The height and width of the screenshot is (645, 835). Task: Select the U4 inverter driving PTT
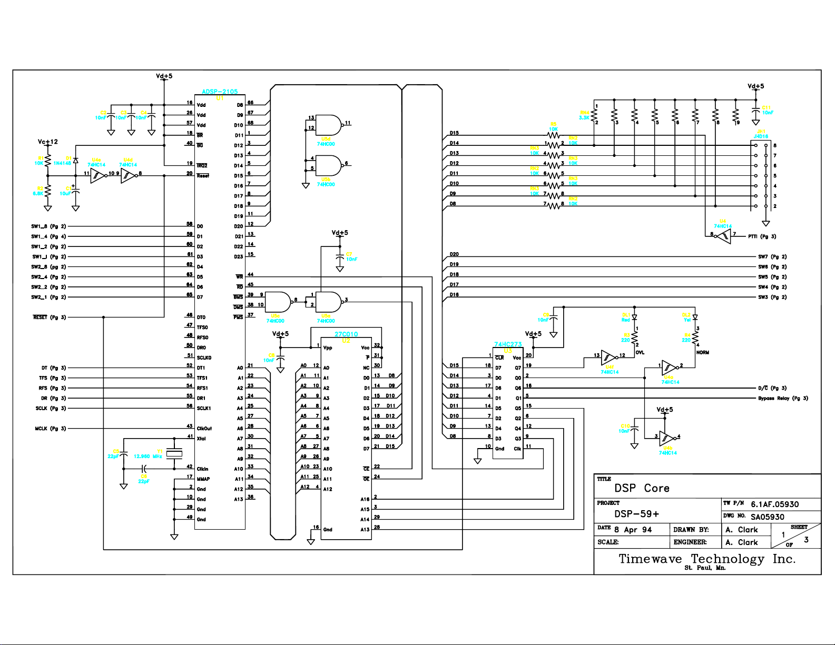pyautogui.click(x=723, y=236)
